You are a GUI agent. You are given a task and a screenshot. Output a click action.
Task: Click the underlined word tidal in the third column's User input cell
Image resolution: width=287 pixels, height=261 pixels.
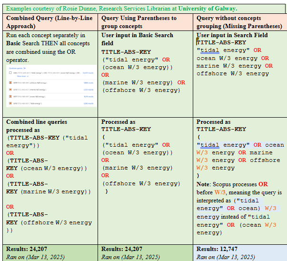coord(208,50)
